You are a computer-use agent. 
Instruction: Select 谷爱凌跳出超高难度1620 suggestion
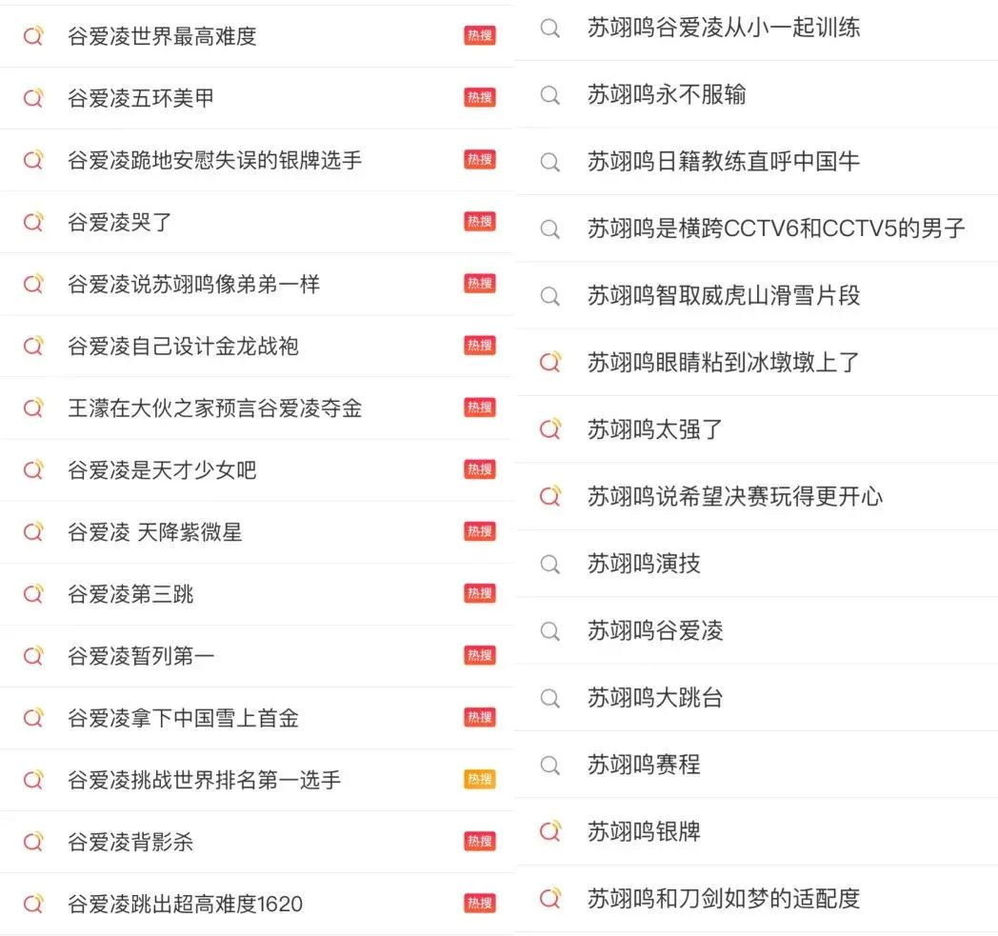(185, 904)
